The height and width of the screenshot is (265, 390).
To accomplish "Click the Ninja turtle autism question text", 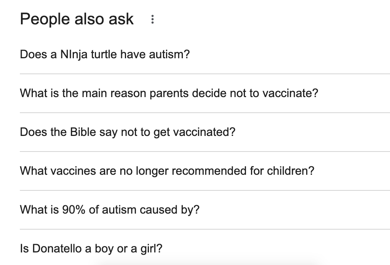I will click(105, 54).
